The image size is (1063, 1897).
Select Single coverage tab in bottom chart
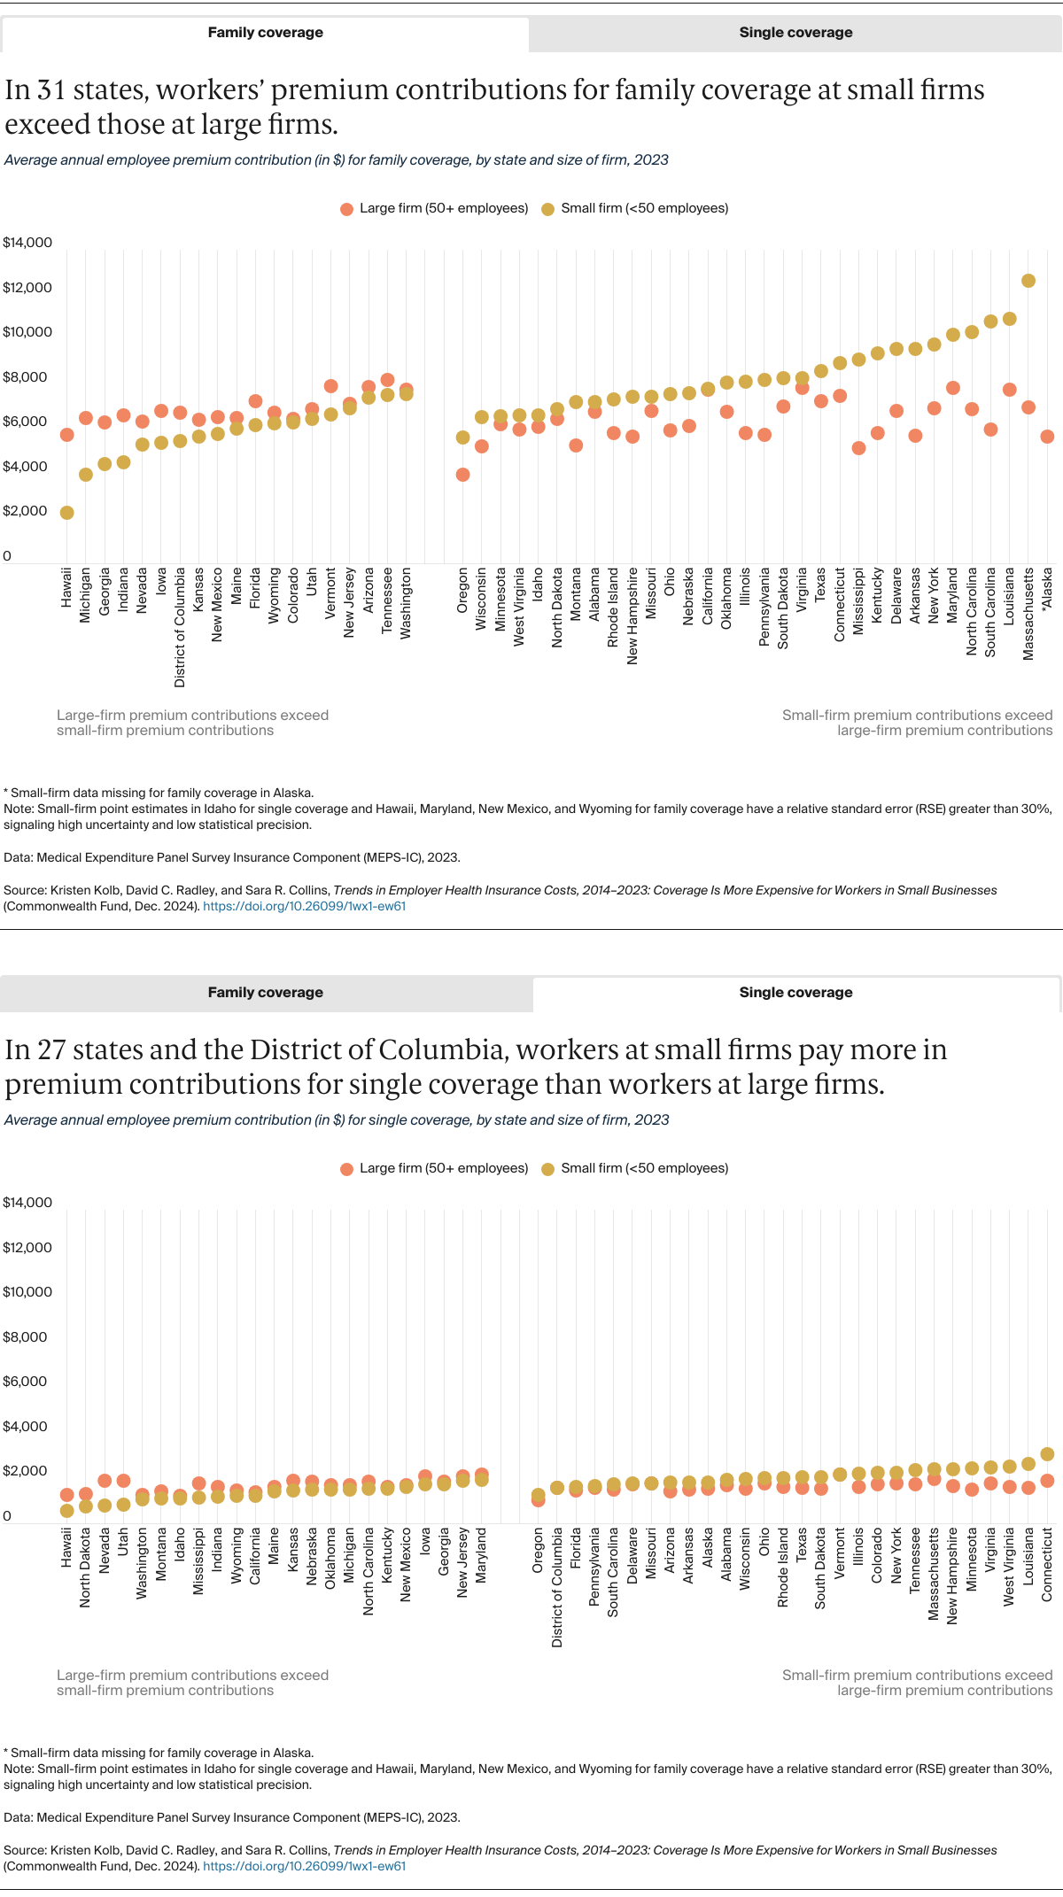pyautogui.click(x=795, y=993)
